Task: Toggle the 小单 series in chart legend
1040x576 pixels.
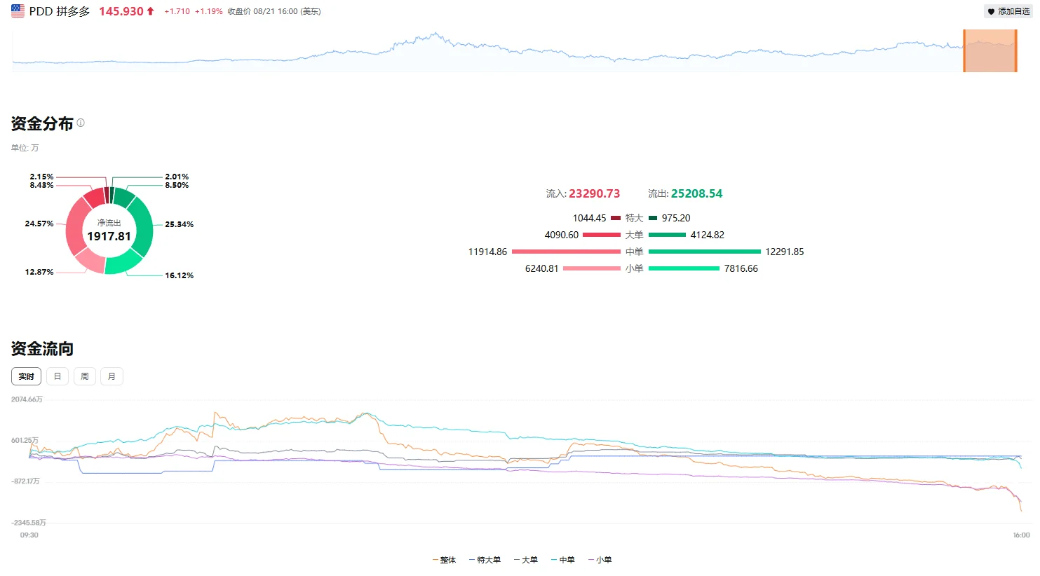Action: tap(600, 560)
